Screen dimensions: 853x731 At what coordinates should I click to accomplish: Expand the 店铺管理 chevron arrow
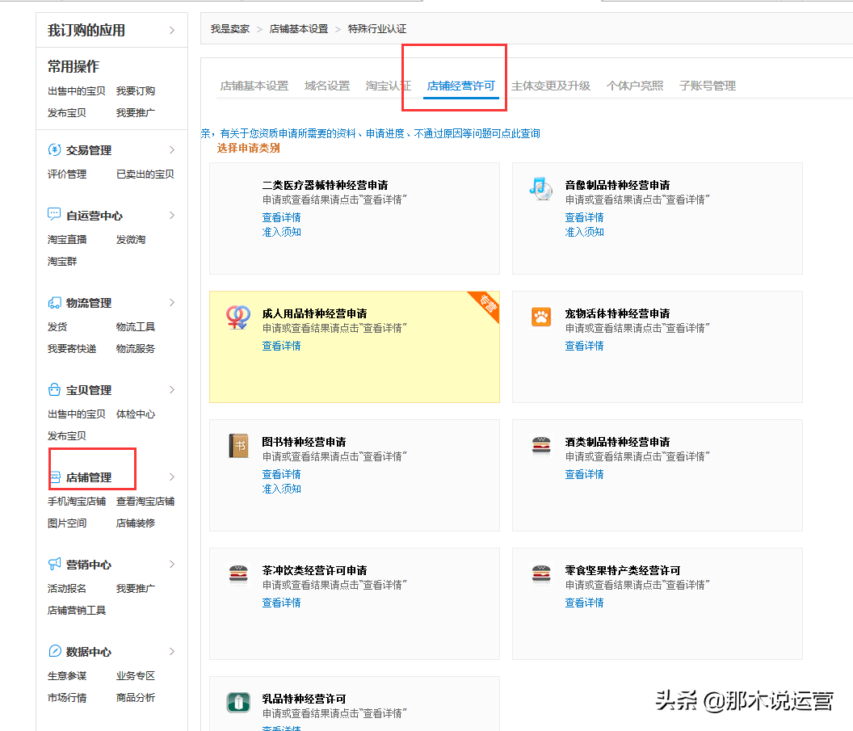click(x=172, y=477)
